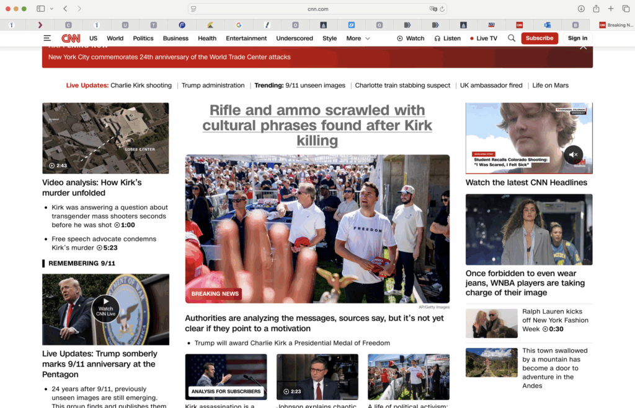The image size is (635, 408).
Task: Open the Style section
Action: point(329,38)
